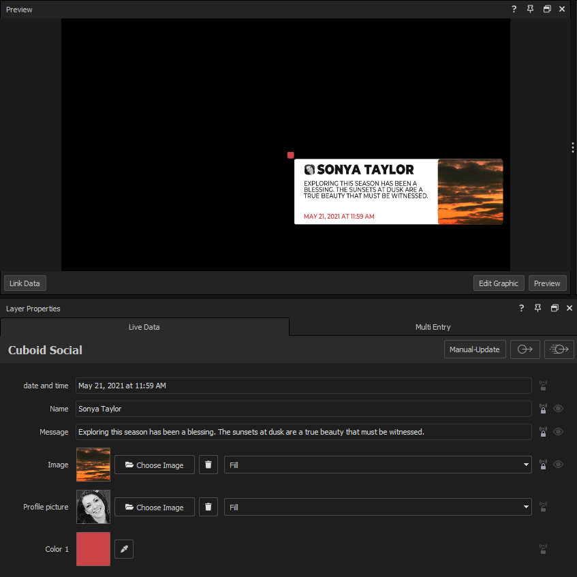Toggle live data lock for Profile picture
The image size is (577, 577).
coord(543,507)
